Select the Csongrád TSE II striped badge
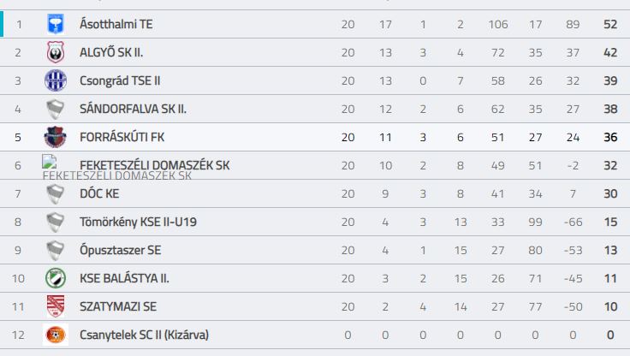This screenshot has width=630, height=356. coord(56,80)
